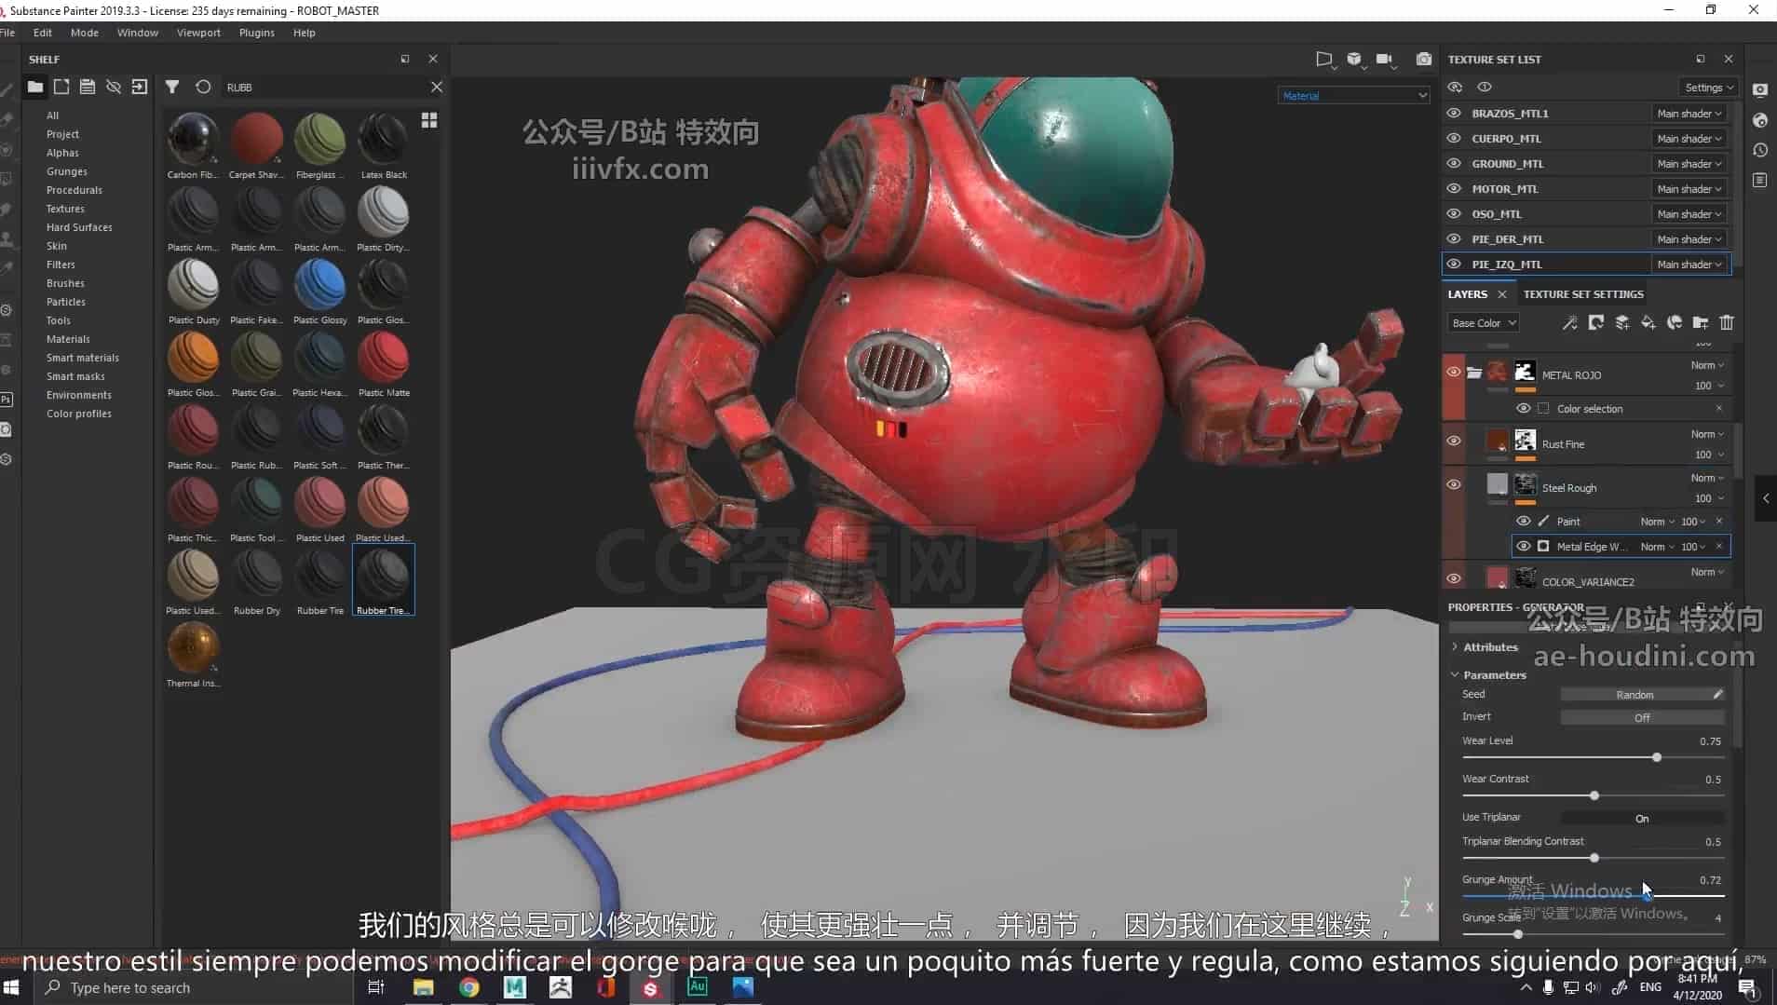Select Smart materials shelf category
Image resolution: width=1777 pixels, height=1005 pixels.
point(83,358)
